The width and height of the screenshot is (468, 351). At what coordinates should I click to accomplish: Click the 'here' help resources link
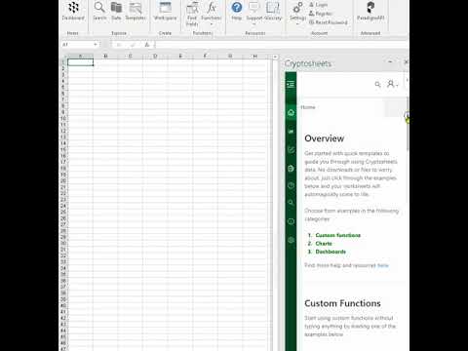383,265
